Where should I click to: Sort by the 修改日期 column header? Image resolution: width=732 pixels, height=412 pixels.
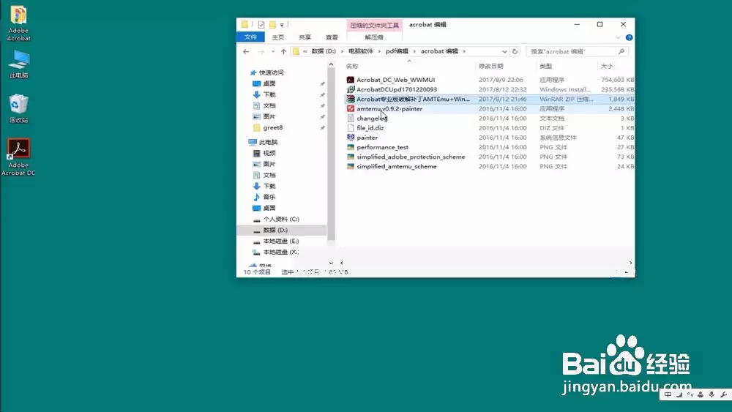click(x=490, y=67)
